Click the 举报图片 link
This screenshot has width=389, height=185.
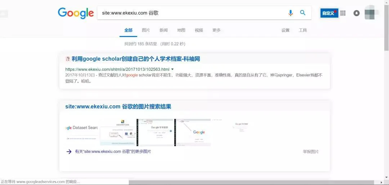(310, 152)
